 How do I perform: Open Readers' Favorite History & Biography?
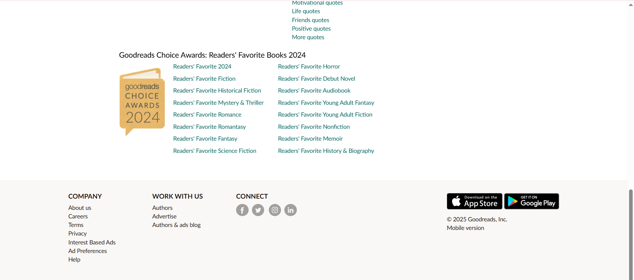(x=326, y=151)
